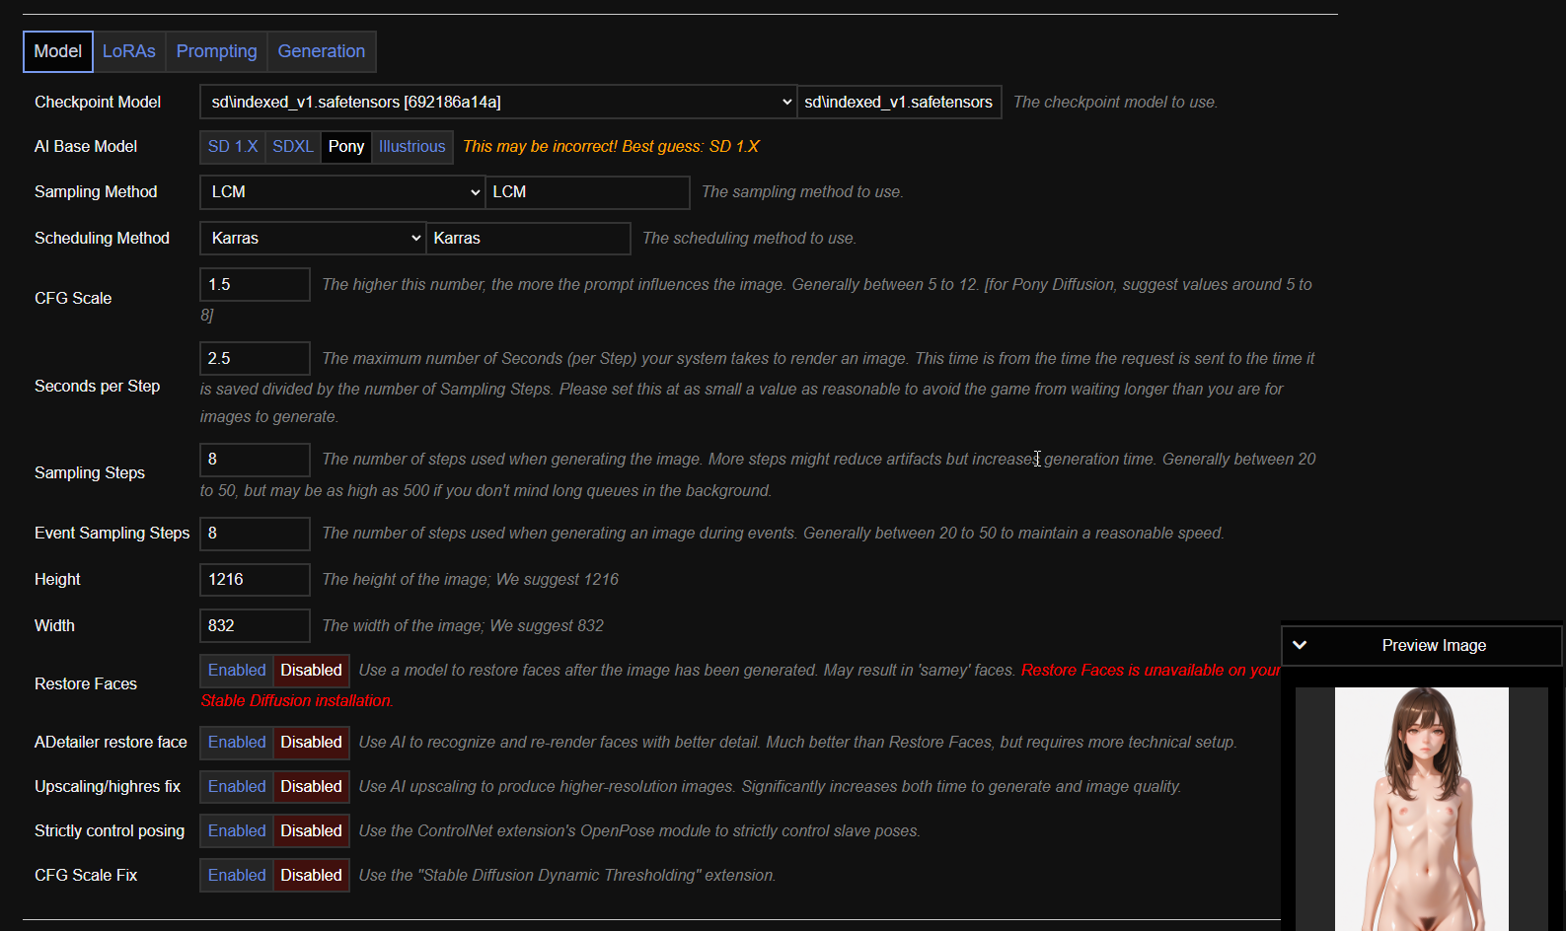Click the Height value field

click(255, 580)
